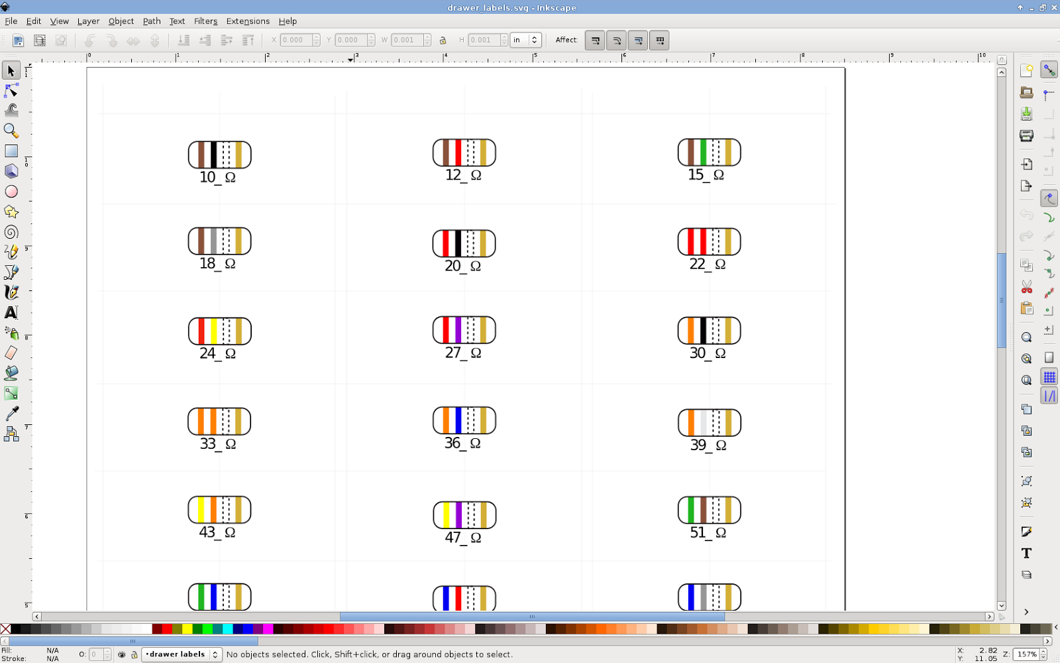
Task: Click the Print document icon
Action: (x=1026, y=136)
